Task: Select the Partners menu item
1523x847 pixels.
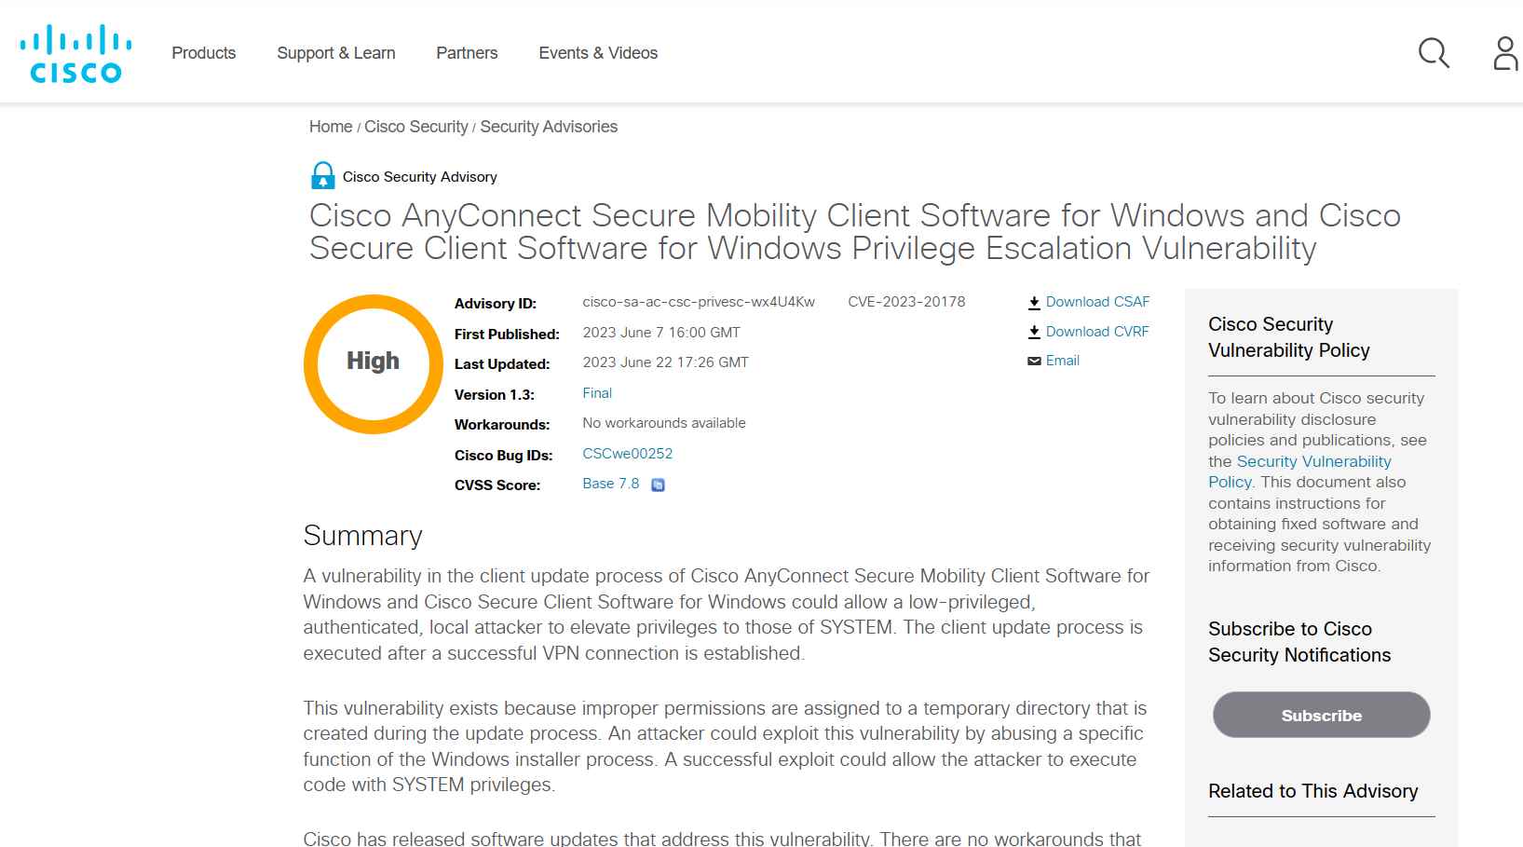Action: 466,53
